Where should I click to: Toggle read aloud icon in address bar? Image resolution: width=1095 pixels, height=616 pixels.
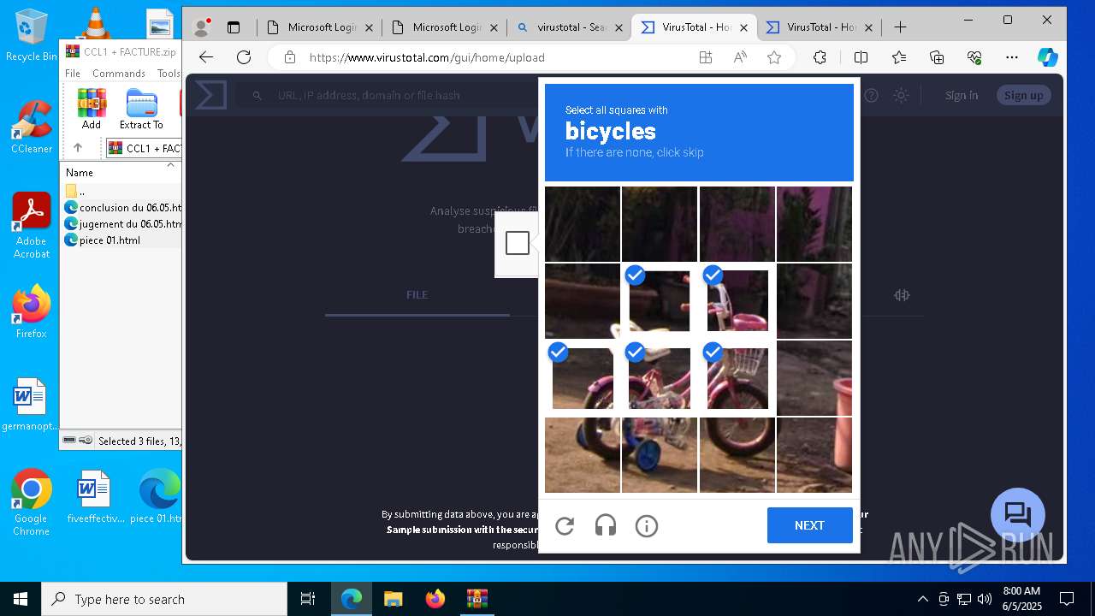pos(740,57)
